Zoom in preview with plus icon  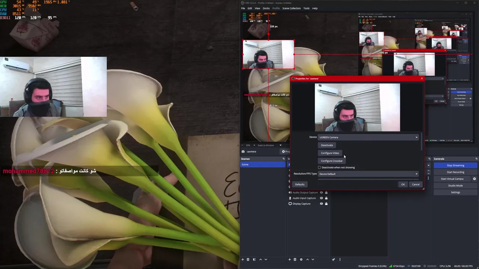click(254, 145)
